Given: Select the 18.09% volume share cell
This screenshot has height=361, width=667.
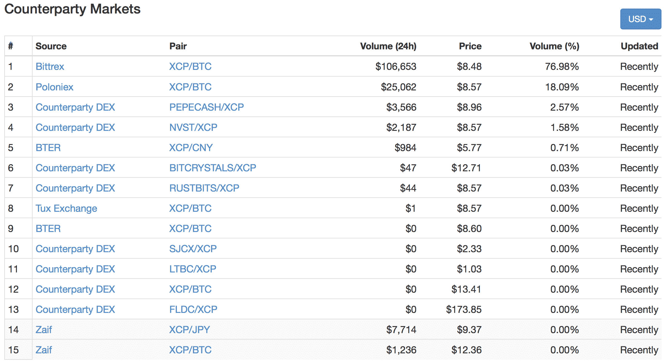Looking at the screenshot, I should pos(562,87).
